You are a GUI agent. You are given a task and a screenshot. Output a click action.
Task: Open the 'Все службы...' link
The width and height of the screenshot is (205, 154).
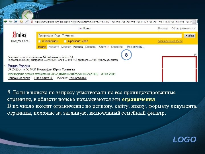[136, 47]
